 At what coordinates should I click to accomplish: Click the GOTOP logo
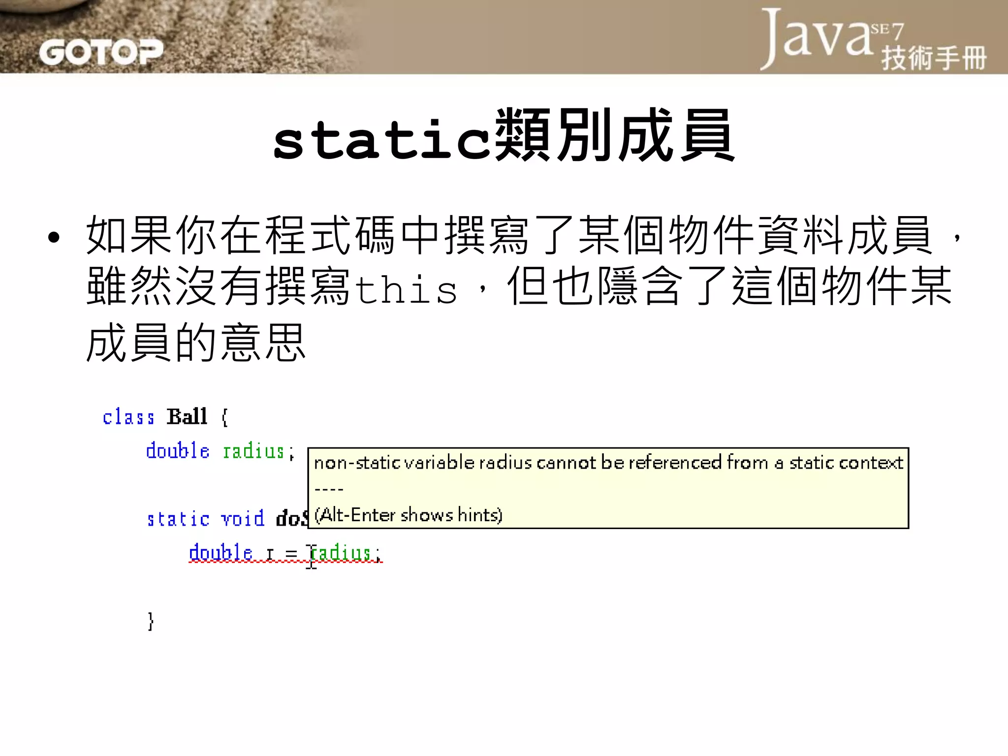[101, 52]
